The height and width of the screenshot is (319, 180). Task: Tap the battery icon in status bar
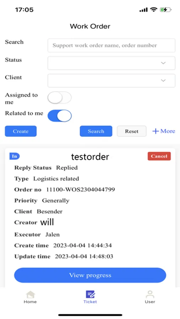(166, 10)
